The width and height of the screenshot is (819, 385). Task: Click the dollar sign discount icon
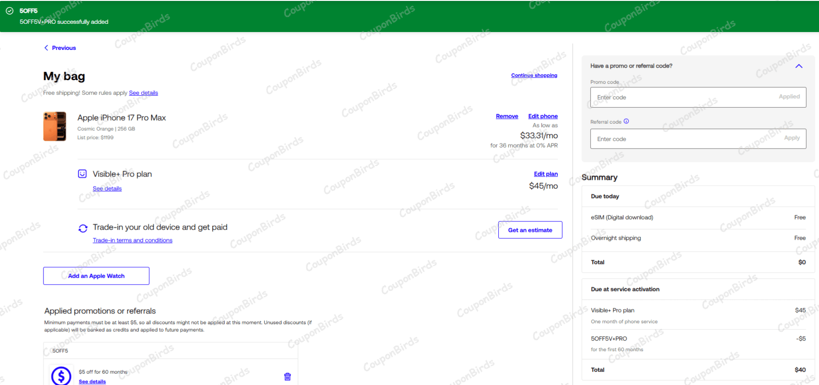click(61, 376)
